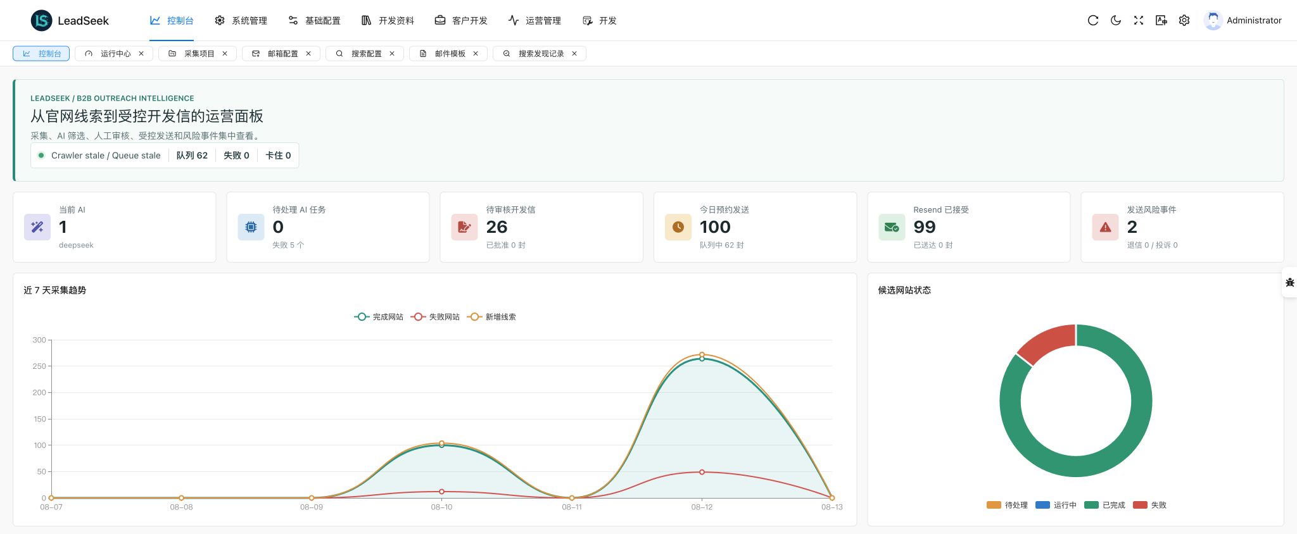Image resolution: width=1297 pixels, height=534 pixels.
Task: Toggle 完成网站 series in chart legend
Action: 379,317
